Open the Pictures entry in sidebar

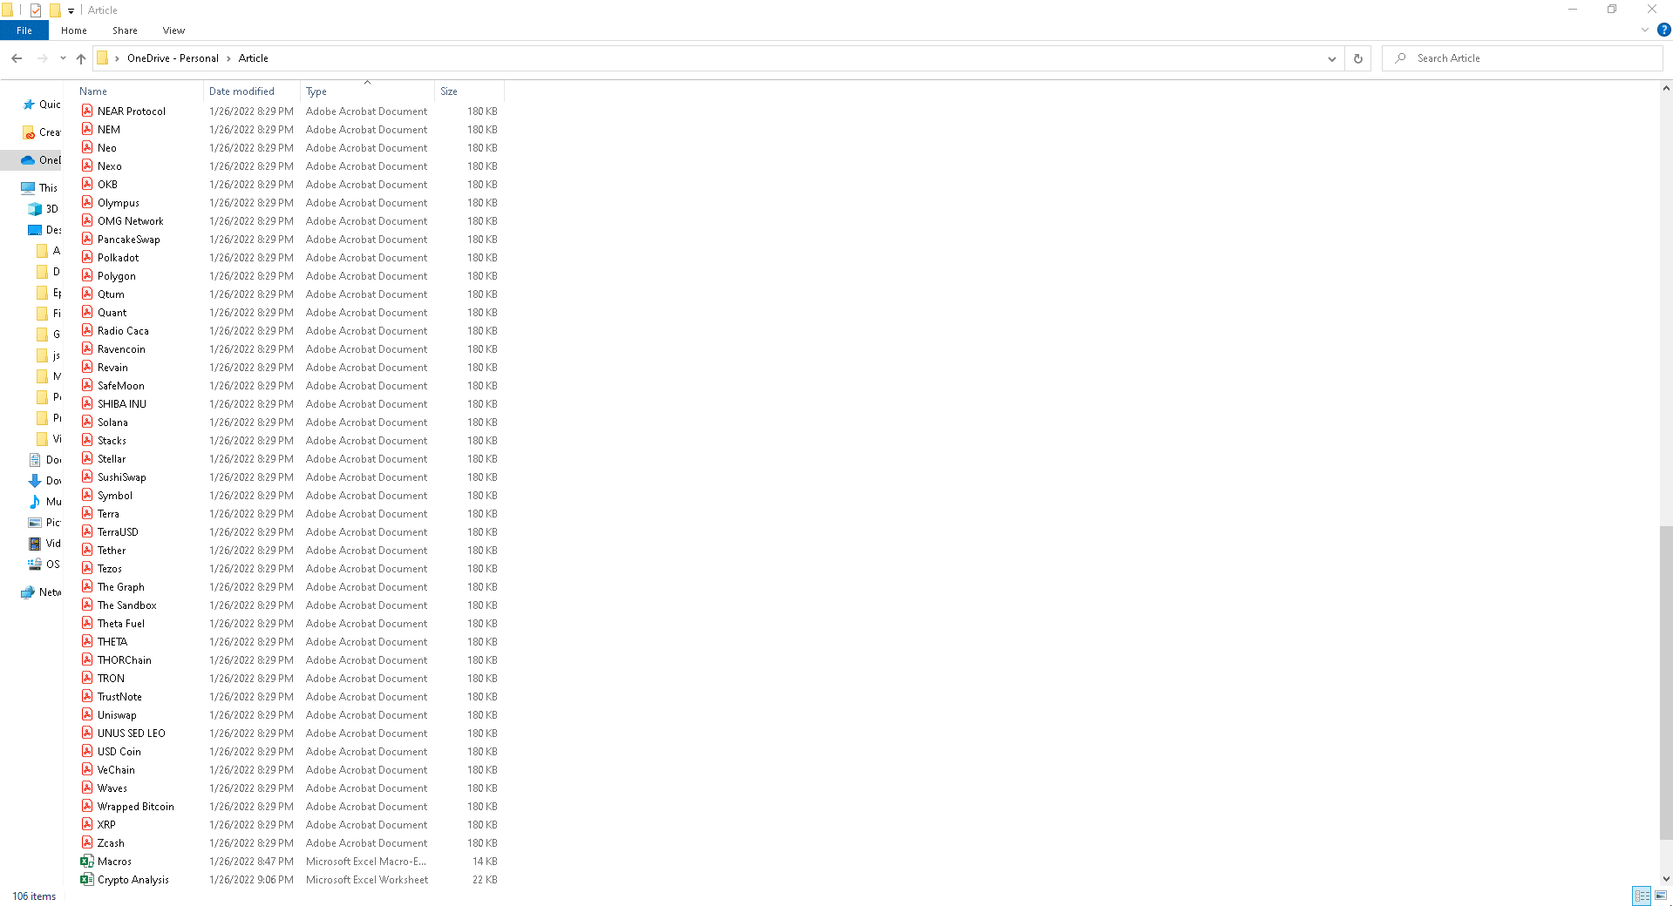tap(46, 523)
